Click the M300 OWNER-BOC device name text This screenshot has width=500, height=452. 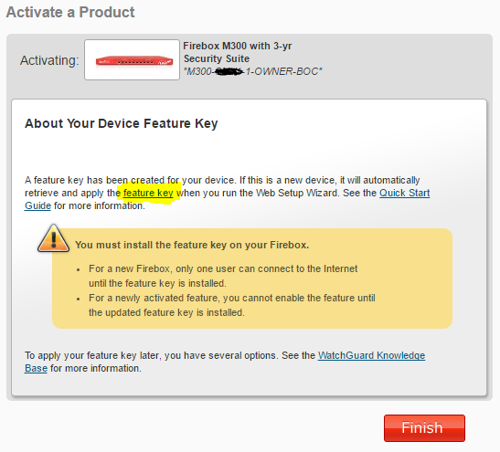[x=252, y=71]
